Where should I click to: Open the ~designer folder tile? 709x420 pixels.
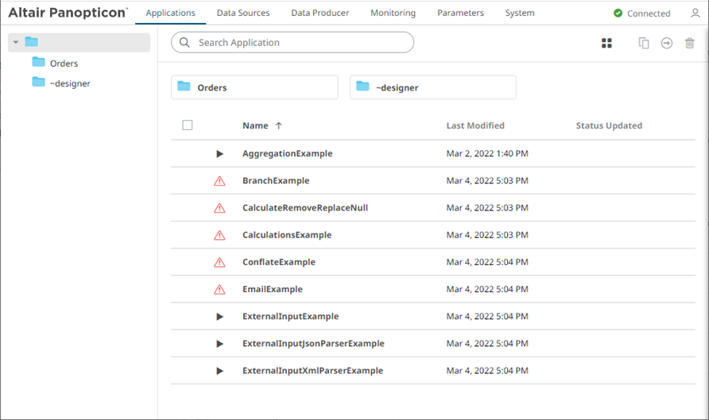click(432, 87)
